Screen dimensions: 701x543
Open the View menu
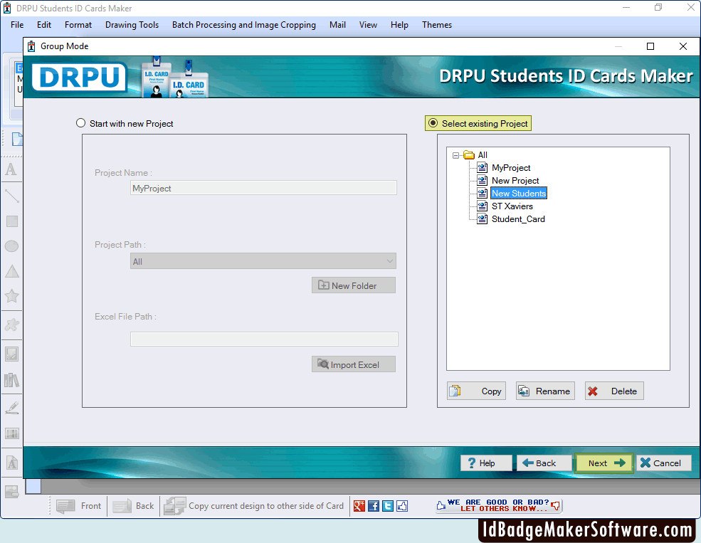pos(368,25)
